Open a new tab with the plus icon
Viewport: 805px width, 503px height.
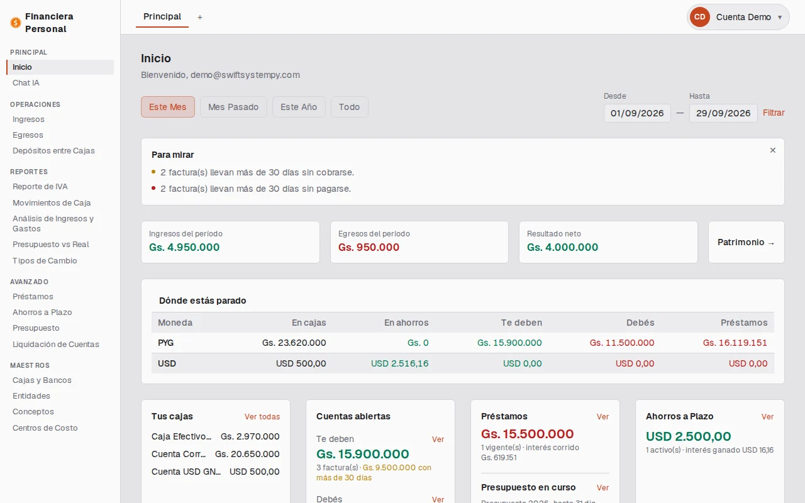tap(200, 17)
